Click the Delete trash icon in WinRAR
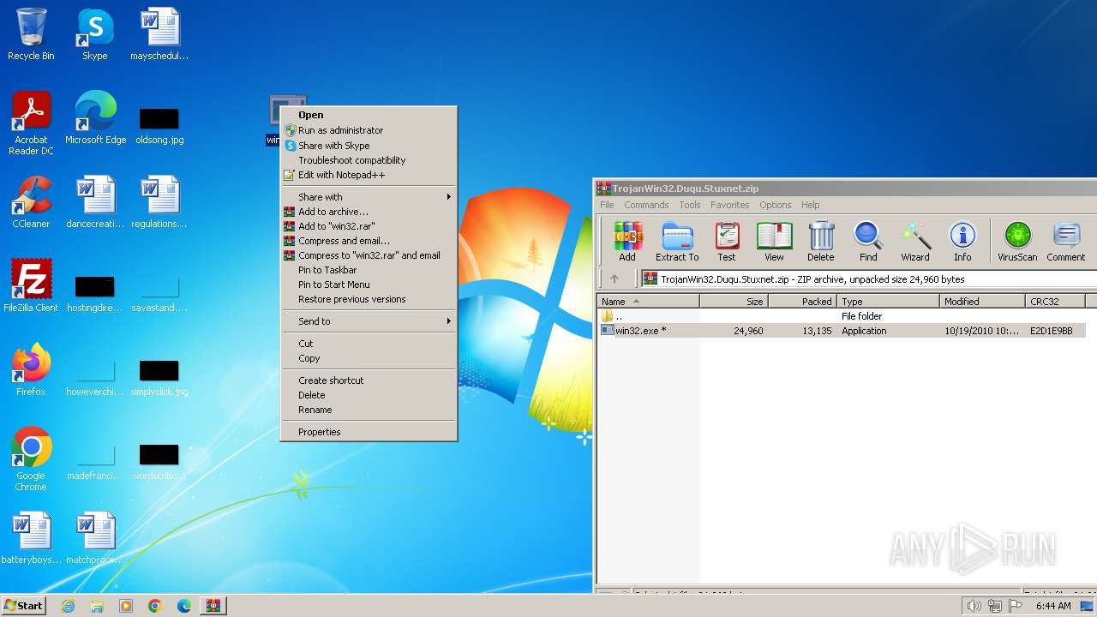This screenshot has width=1097, height=617. [x=820, y=241]
